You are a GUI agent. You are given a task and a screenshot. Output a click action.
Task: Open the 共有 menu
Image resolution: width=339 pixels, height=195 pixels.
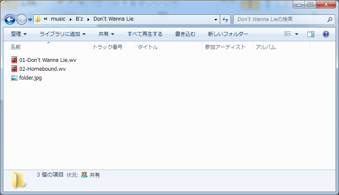pos(106,34)
